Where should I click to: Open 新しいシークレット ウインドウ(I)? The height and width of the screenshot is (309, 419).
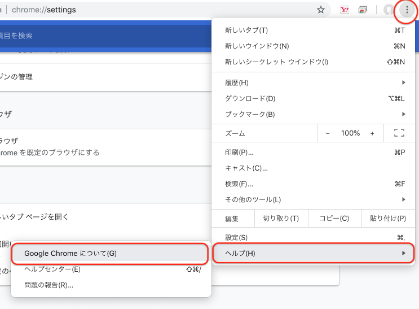point(313,62)
